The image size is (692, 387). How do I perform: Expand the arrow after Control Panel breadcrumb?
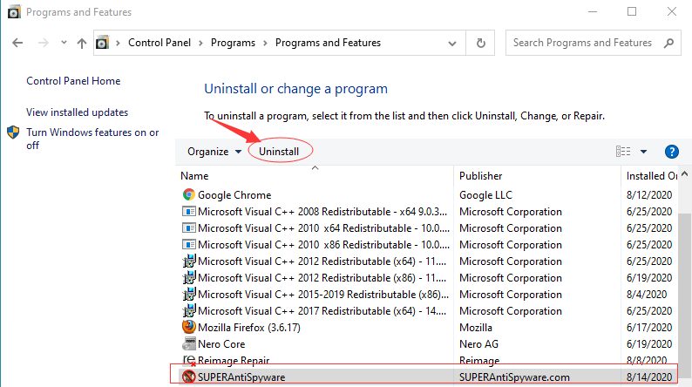click(x=200, y=44)
